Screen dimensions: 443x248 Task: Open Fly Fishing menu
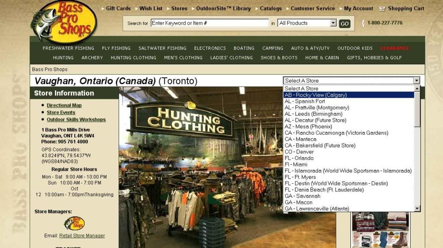point(116,48)
